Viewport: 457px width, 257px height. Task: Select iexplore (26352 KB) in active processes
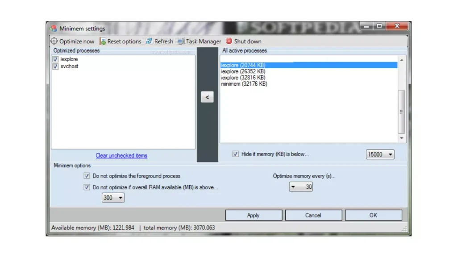point(309,71)
